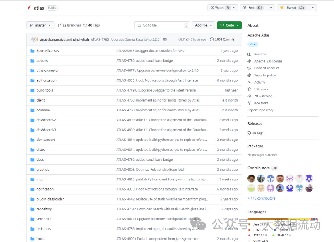Expand commit message ellipsis icon
The width and height of the screenshot is (334, 242).
pos(165,39)
